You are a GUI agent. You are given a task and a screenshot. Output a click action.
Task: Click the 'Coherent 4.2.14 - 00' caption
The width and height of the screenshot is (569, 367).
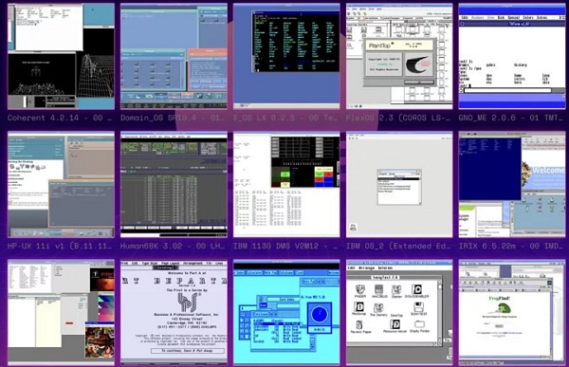(x=61, y=118)
